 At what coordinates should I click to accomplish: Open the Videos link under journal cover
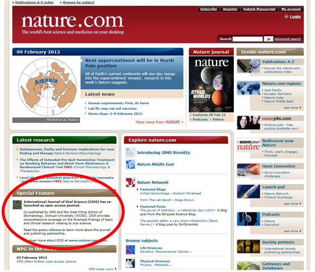point(218,119)
